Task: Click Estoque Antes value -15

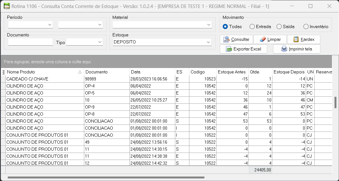Action: [x=232, y=79]
